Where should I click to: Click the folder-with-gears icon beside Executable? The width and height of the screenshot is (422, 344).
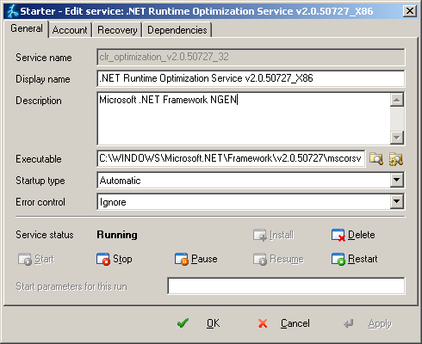[x=396, y=159]
